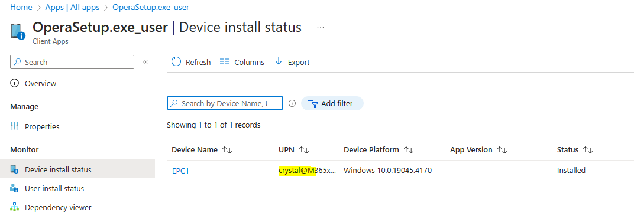Click the Device install status page title
This screenshot has height=219, width=634.
coord(240,27)
